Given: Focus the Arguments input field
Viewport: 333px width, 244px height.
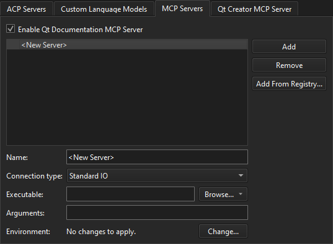Looking at the screenshot, I should (x=157, y=212).
